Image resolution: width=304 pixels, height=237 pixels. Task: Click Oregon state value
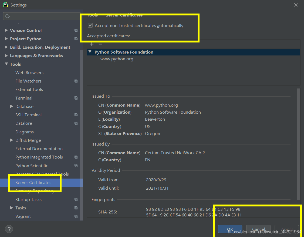(152, 133)
